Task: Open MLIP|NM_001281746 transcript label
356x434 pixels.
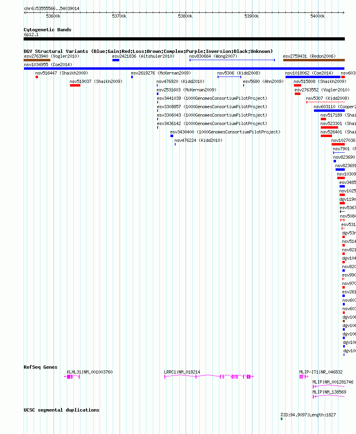Action: click(x=333, y=382)
